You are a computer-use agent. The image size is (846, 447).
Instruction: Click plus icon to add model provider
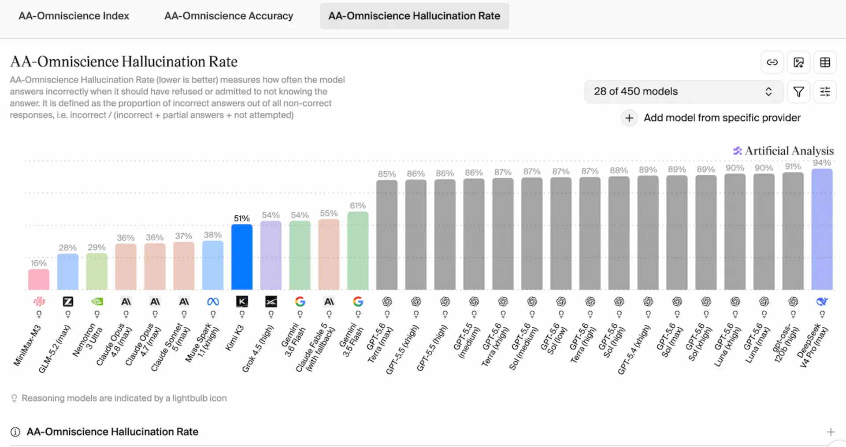tap(629, 118)
